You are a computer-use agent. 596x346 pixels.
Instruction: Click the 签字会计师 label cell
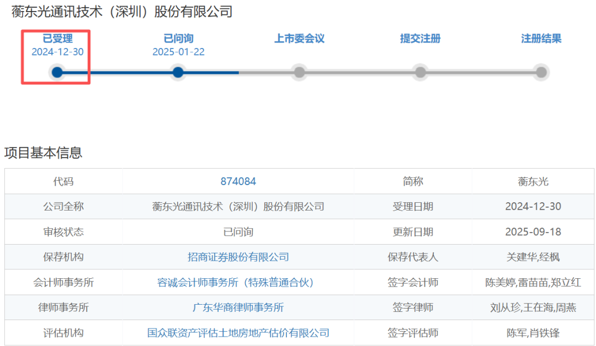coord(413,282)
